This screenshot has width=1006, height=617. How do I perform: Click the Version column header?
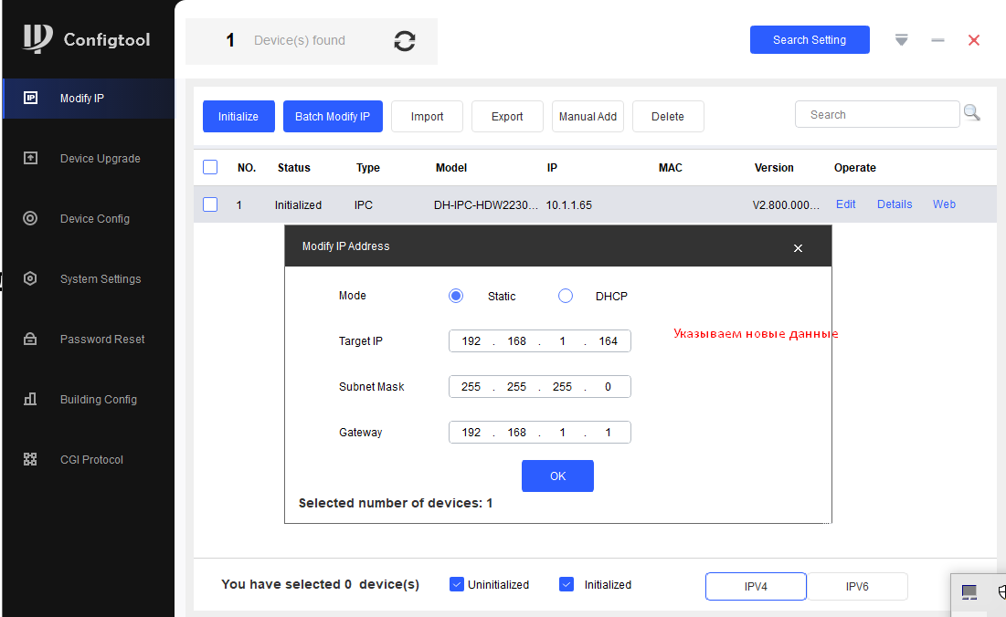[x=774, y=167]
